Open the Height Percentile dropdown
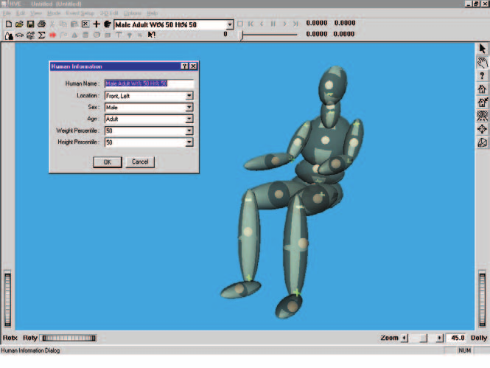Screen dimensions: 490x368 (x=189, y=142)
